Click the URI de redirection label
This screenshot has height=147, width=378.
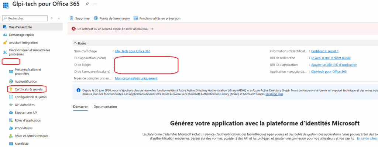tap(282, 58)
